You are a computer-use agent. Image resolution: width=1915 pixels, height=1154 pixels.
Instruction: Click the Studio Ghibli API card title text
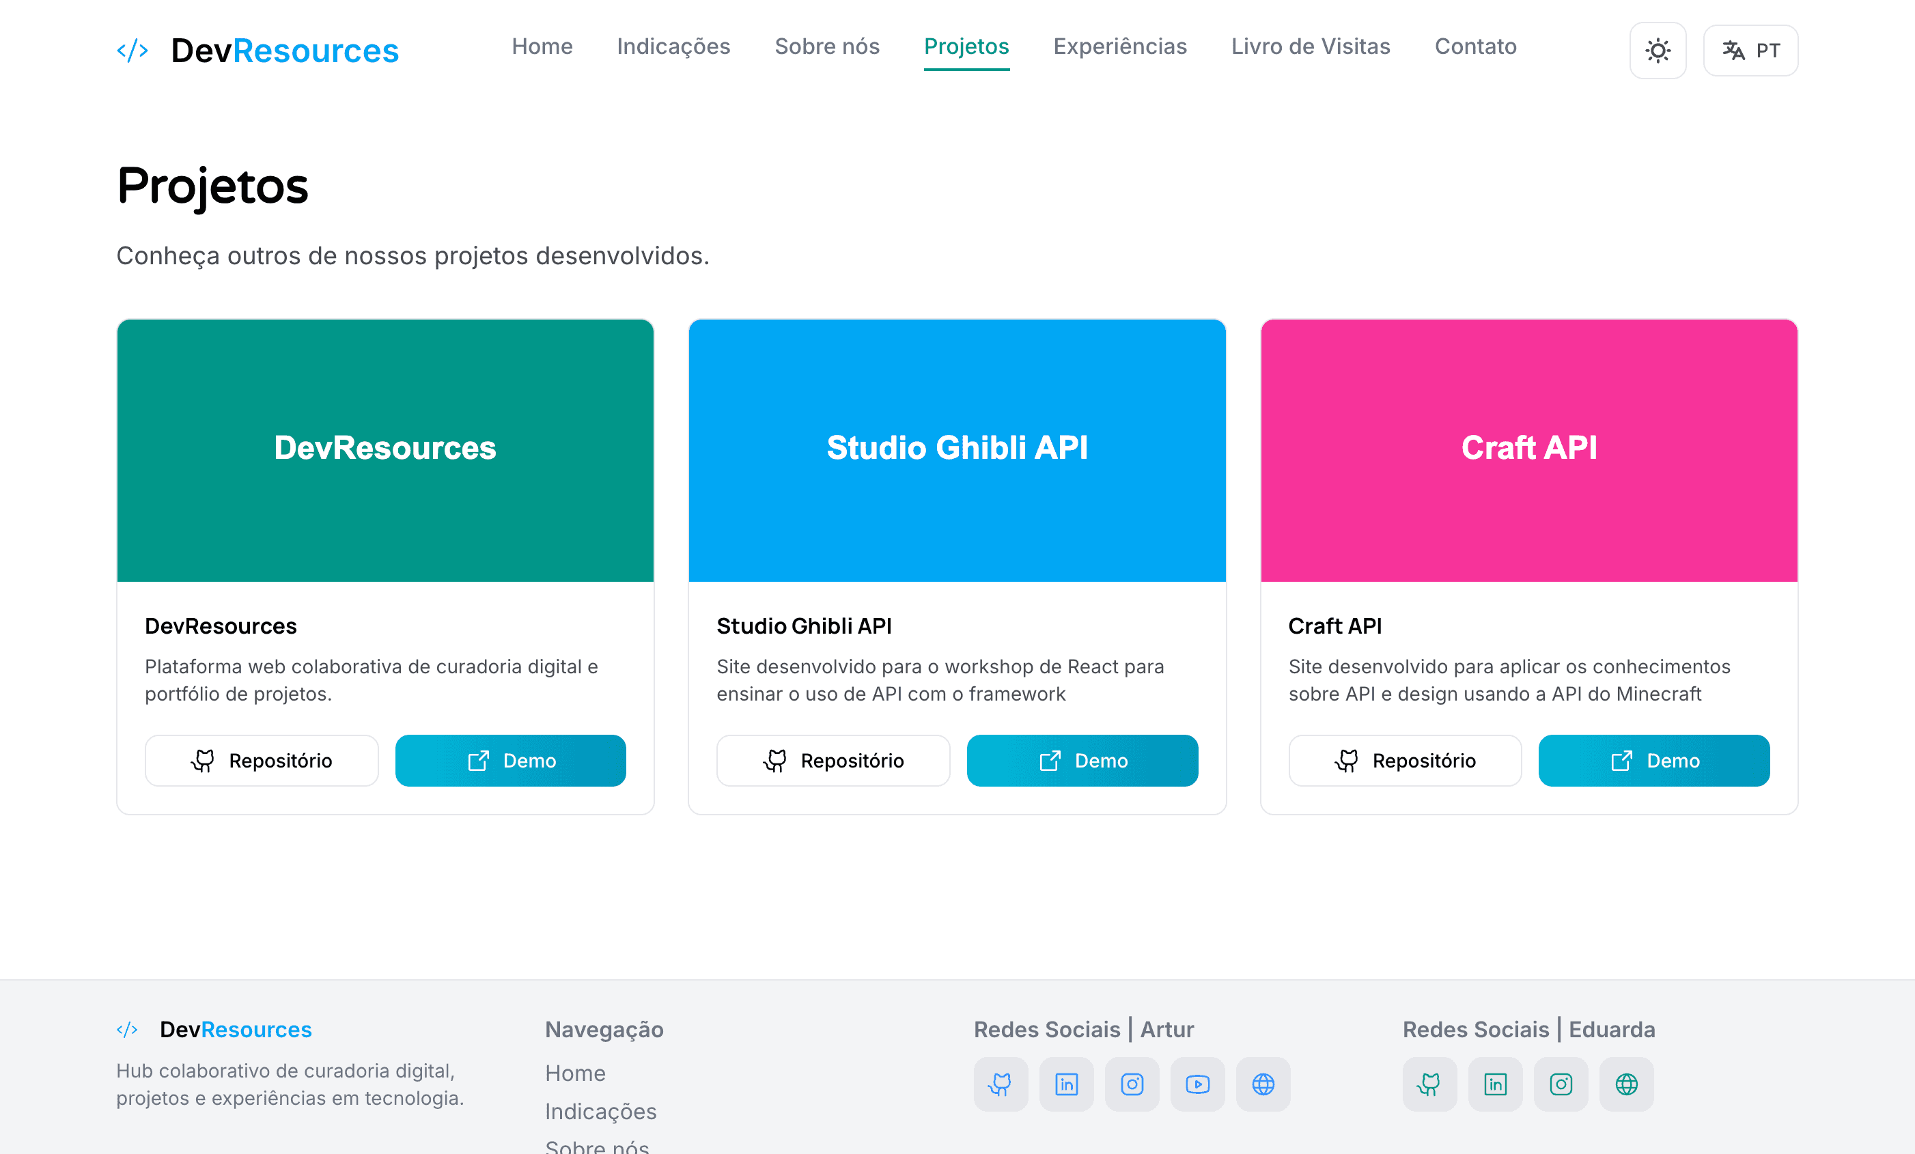[804, 625]
